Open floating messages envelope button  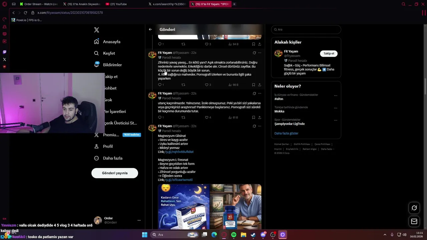point(414,221)
